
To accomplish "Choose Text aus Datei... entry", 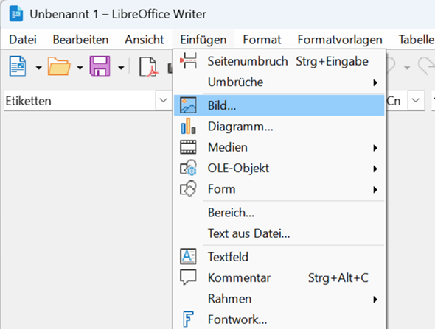I will point(279,233).
